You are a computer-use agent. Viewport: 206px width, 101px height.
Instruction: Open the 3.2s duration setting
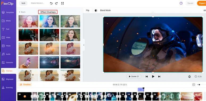198,76
